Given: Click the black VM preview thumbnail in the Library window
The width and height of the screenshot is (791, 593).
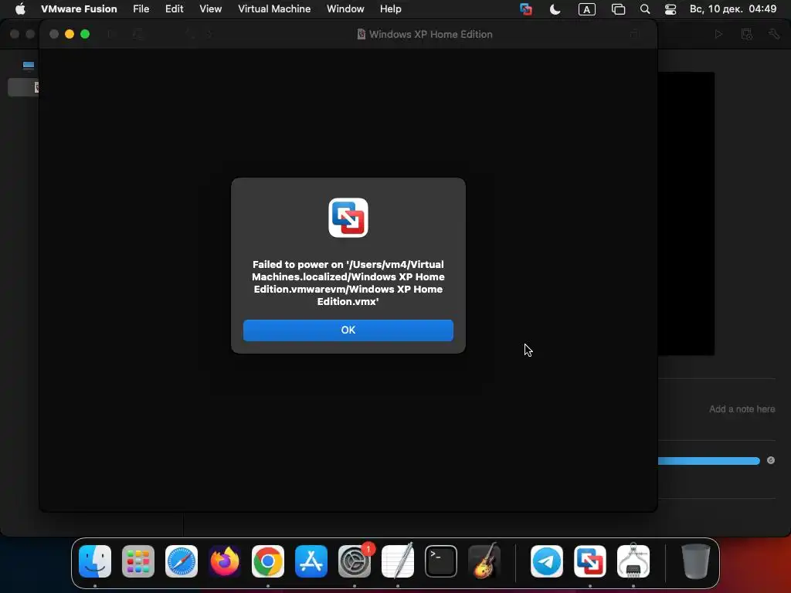Looking at the screenshot, I should (x=686, y=214).
